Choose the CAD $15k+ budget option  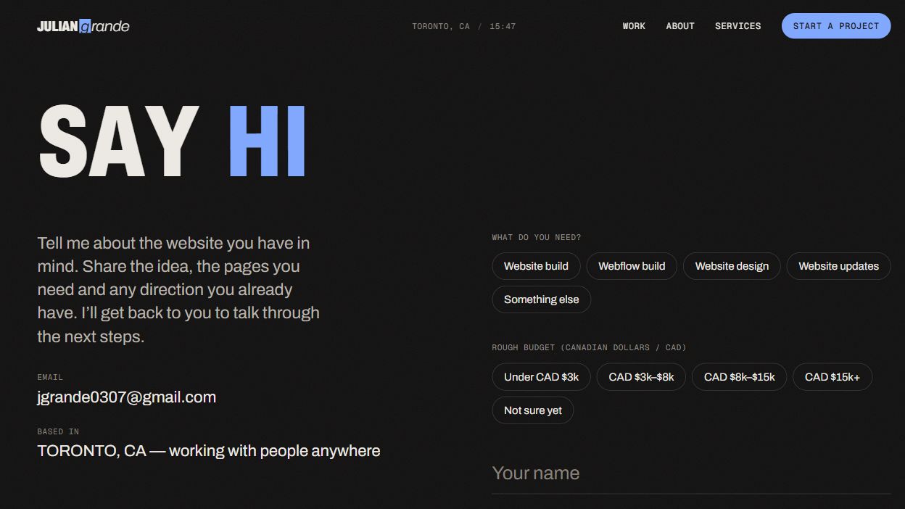[x=832, y=377]
